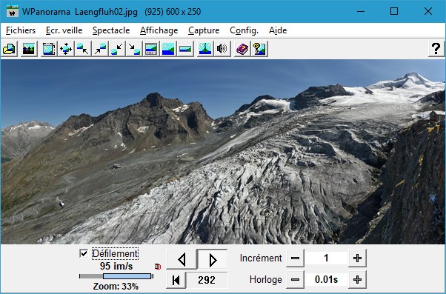
Task: Click the WPanorama title bar app icon
Action: pyautogui.click(x=12, y=11)
